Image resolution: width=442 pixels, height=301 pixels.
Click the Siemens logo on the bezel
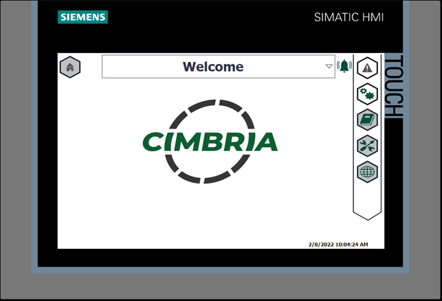click(83, 17)
